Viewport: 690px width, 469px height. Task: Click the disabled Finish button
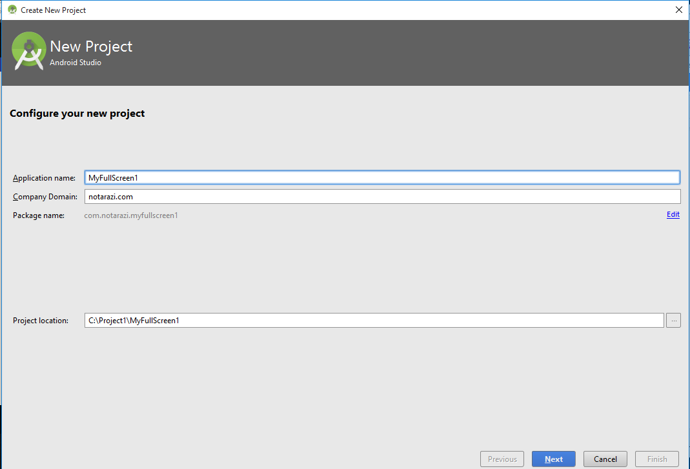(656, 459)
